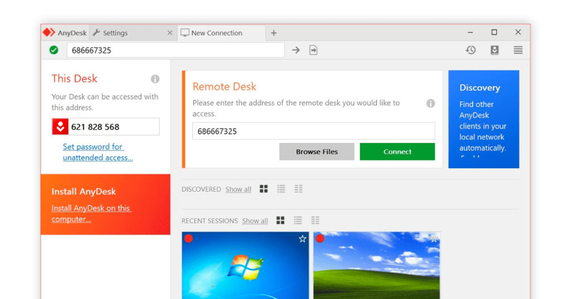Switch to the Settings tab
Viewport: 571px width, 299px height.
[x=115, y=33]
